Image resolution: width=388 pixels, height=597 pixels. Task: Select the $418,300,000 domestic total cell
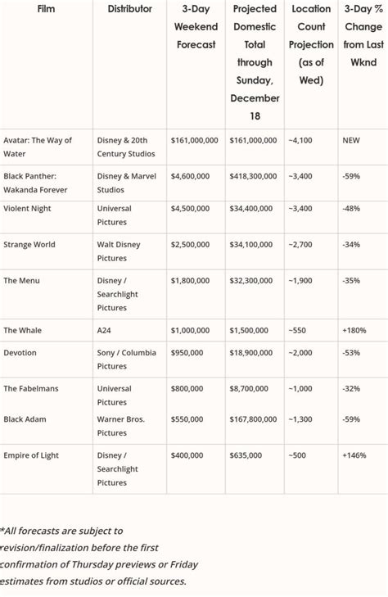pos(253,176)
